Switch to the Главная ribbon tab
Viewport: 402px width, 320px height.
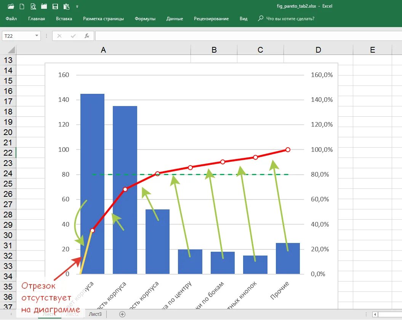pyautogui.click(x=37, y=19)
